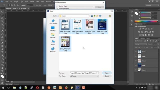The width and height of the screenshot is (160, 90).
Task: Open the Character panel icon
Action: tap(132, 21)
